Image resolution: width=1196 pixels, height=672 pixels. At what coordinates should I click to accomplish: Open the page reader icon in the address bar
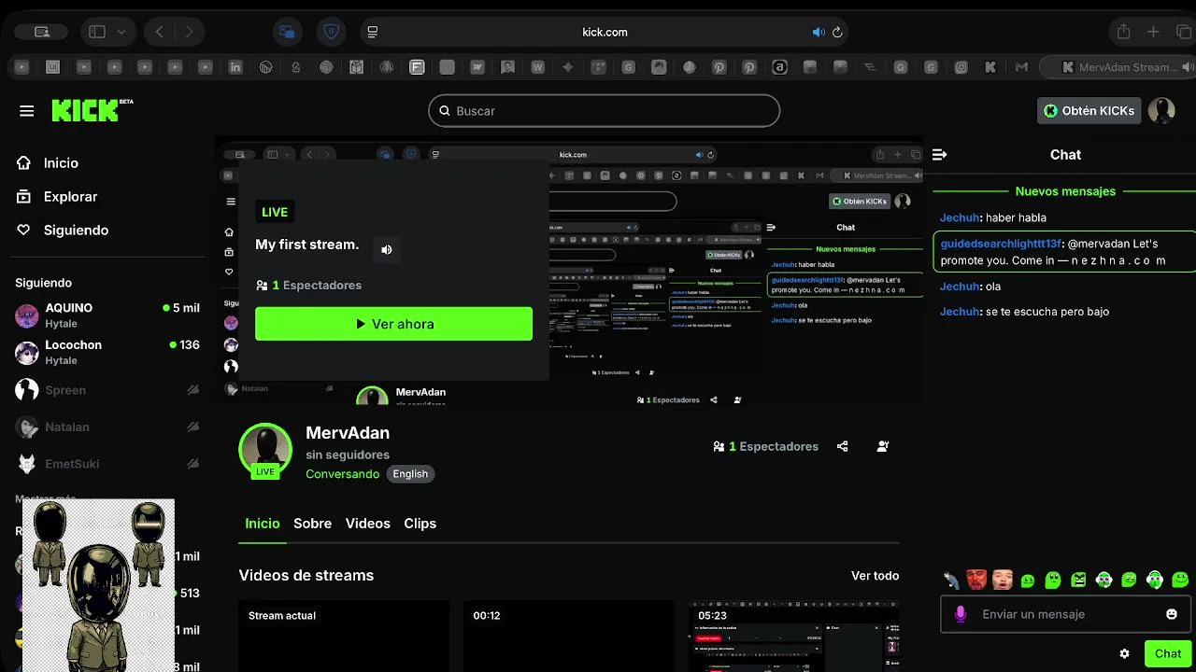pos(373,32)
